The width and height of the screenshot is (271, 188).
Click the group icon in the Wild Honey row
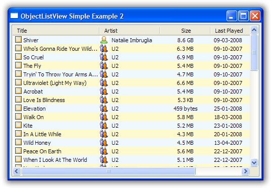tap(104, 143)
